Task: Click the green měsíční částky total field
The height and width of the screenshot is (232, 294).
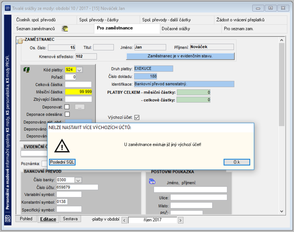Action: 194,92
